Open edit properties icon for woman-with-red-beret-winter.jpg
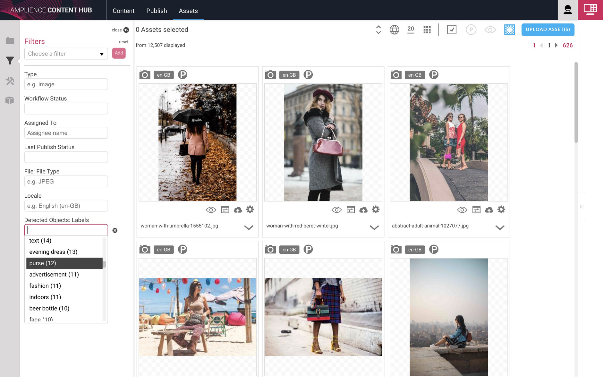The height and width of the screenshot is (377, 603). click(x=351, y=210)
